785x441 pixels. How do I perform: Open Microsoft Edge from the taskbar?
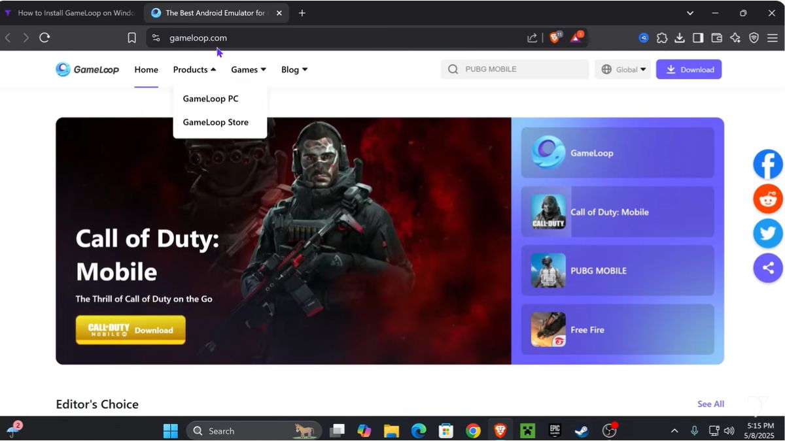click(x=419, y=431)
